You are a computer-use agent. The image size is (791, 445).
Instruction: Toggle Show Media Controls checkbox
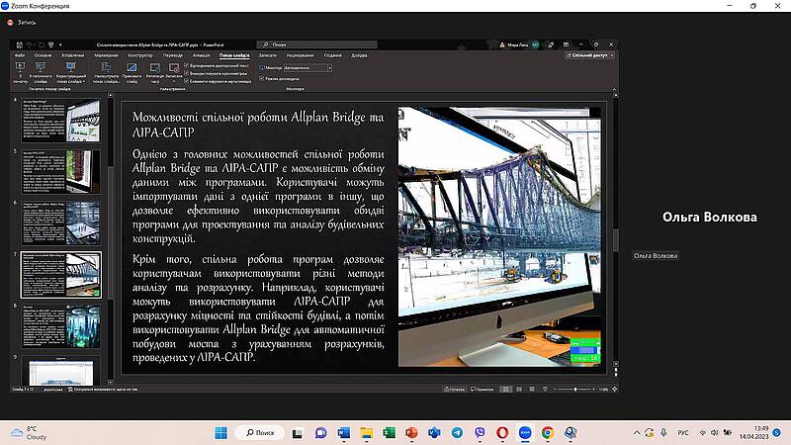pyautogui.click(x=187, y=81)
